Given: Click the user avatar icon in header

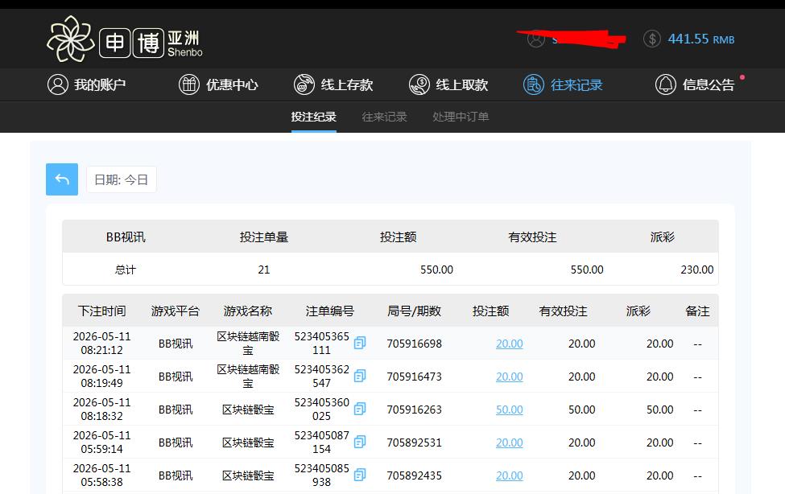Looking at the screenshot, I should click(535, 39).
